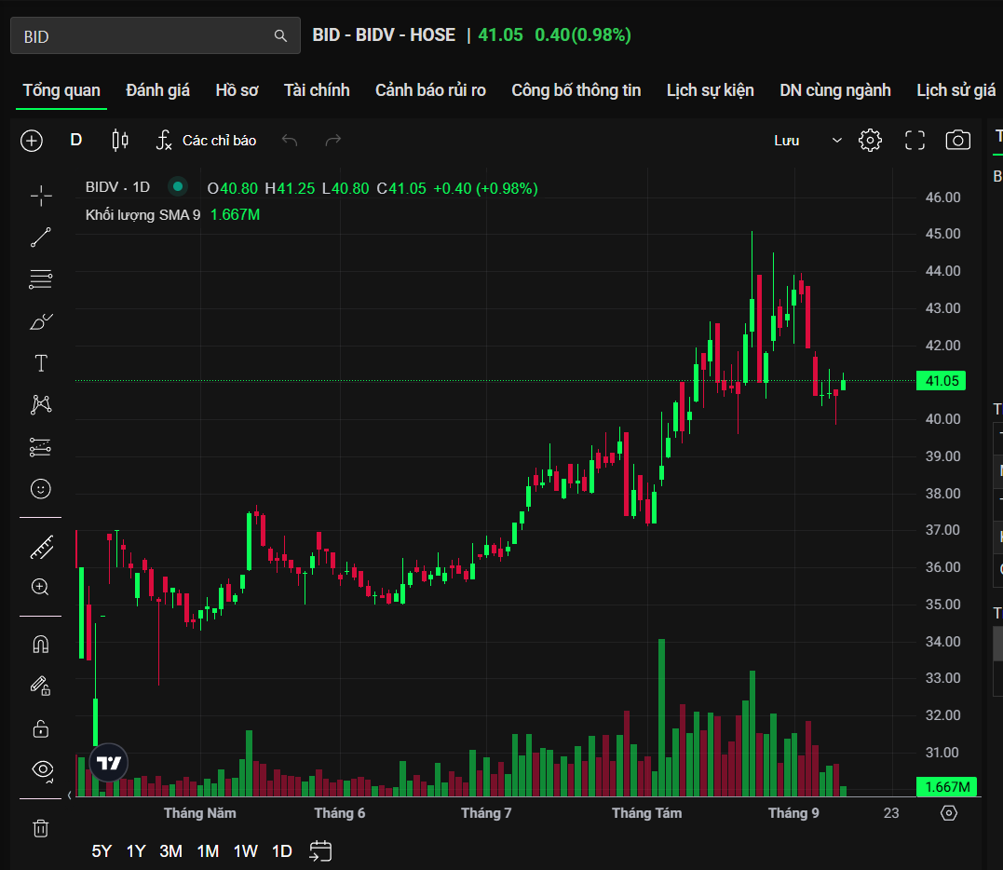Open the price scale settings hexagon
The height and width of the screenshot is (870, 1003).
(x=949, y=813)
